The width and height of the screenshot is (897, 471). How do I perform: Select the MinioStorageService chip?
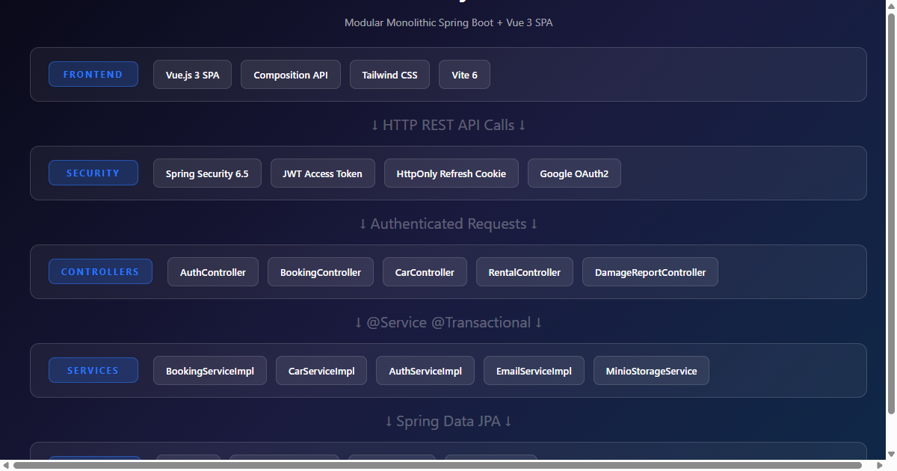(x=651, y=371)
